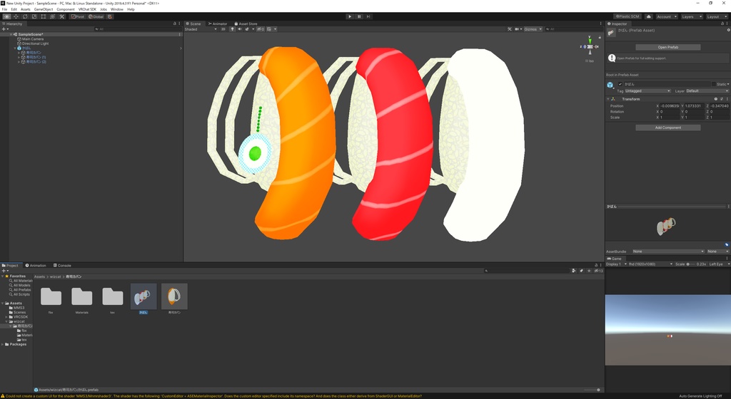This screenshot has height=399, width=731.
Task: Open the Layout dropdown
Action: [x=716, y=16]
